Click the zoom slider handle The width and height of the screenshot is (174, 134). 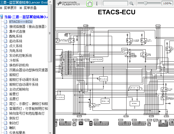coord(145,3)
